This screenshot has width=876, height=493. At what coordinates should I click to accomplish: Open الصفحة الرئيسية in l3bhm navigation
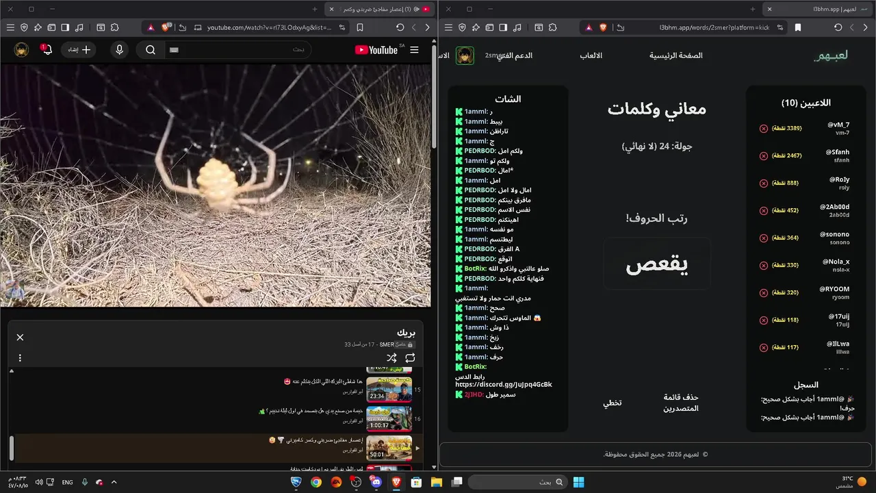(676, 55)
